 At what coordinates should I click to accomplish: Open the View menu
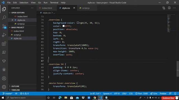coord(33,2)
